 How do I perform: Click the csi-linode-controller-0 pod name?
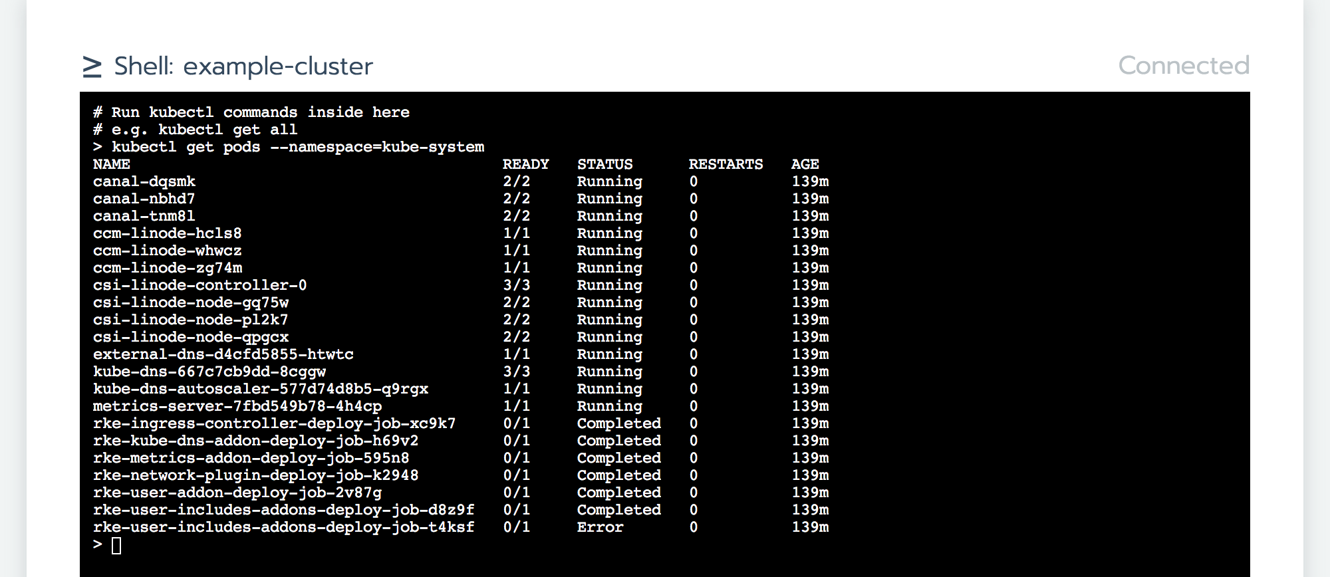(x=199, y=285)
